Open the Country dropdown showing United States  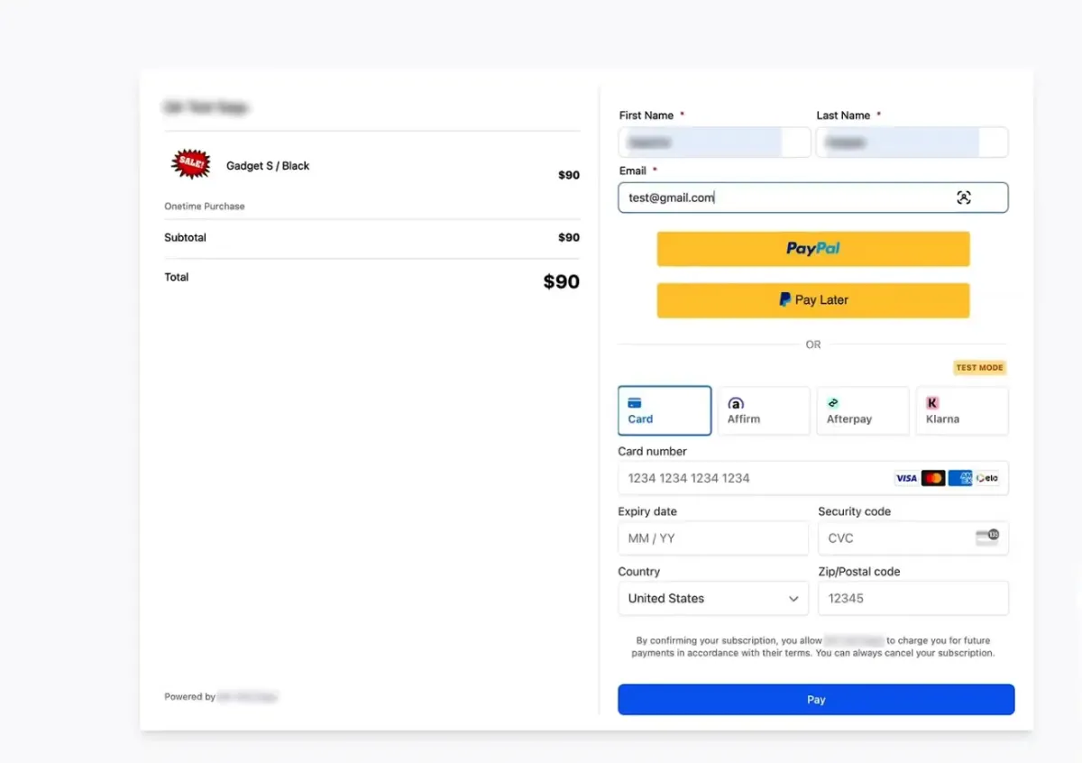[713, 598]
